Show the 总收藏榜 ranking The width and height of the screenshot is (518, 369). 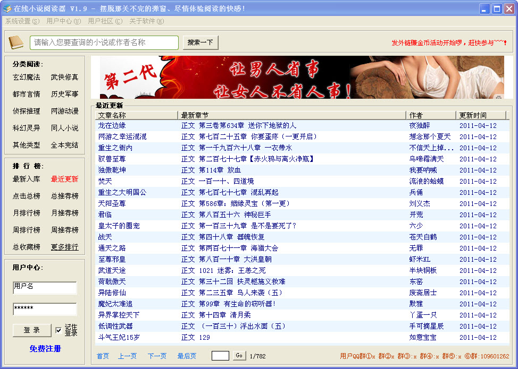coord(26,247)
